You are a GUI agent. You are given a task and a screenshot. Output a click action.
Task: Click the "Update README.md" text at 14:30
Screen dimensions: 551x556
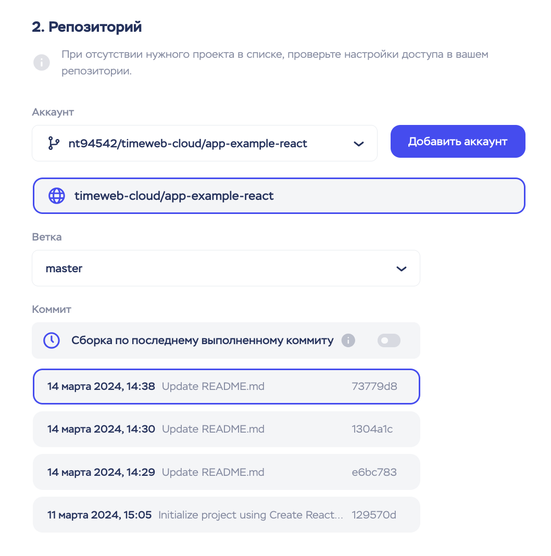(x=213, y=429)
